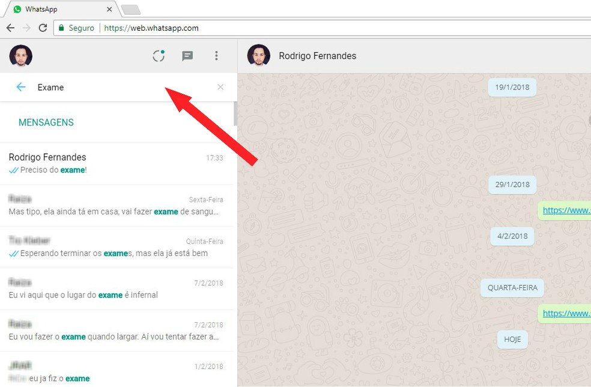Image resolution: width=591 pixels, height=387 pixels.
Task: Open the Sexta-Feira result about exame de sangue
Action: coord(117,206)
